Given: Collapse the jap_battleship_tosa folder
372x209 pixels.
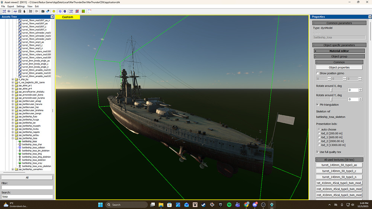Looking at the screenshot, I should (13, 138).
